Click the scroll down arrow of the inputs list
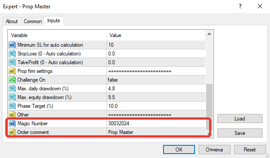The width and height of the screenshot is (270, 158). coord(209,134)
